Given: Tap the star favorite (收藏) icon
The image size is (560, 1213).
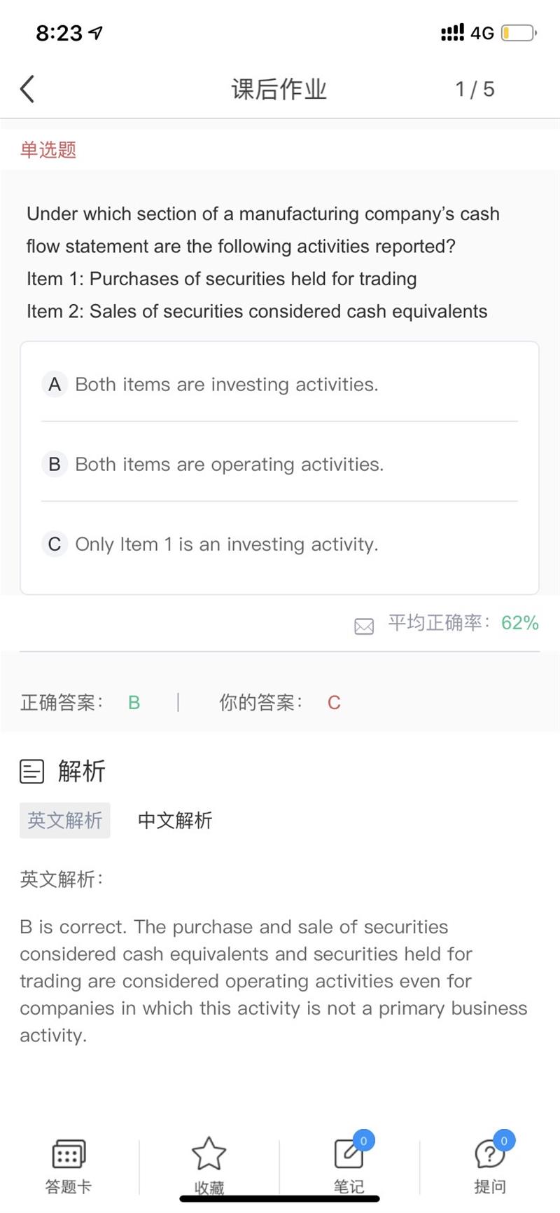Looking at the screenshot, I should click(x=209, y=1155).
